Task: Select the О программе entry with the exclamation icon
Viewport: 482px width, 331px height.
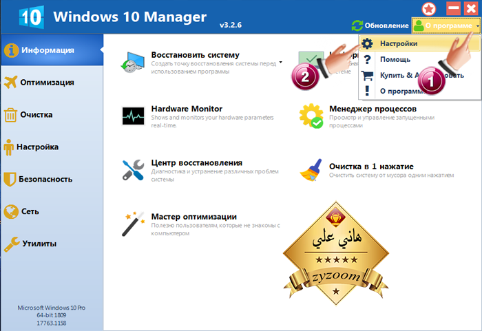Action: [419, 92]
